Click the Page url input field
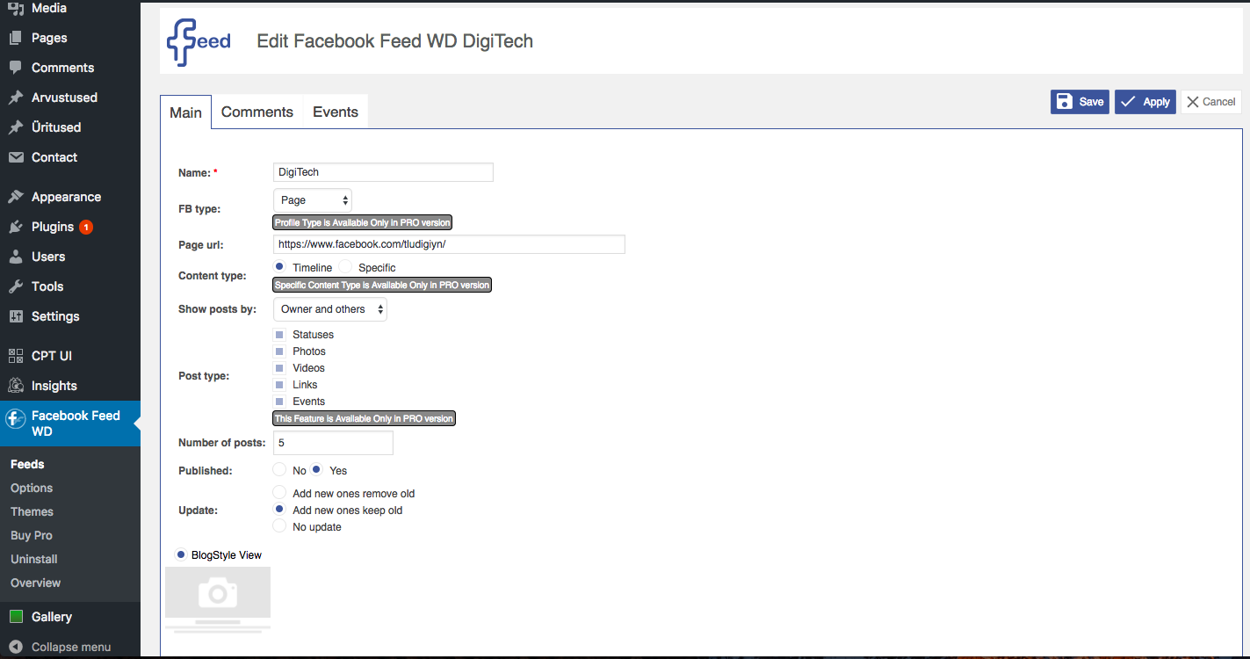The width and height of the screenshot is (1250, 659). click(x=449, y=244)
